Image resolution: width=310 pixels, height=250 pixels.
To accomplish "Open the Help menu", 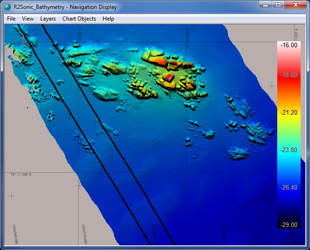I will [x=108, y=19].
